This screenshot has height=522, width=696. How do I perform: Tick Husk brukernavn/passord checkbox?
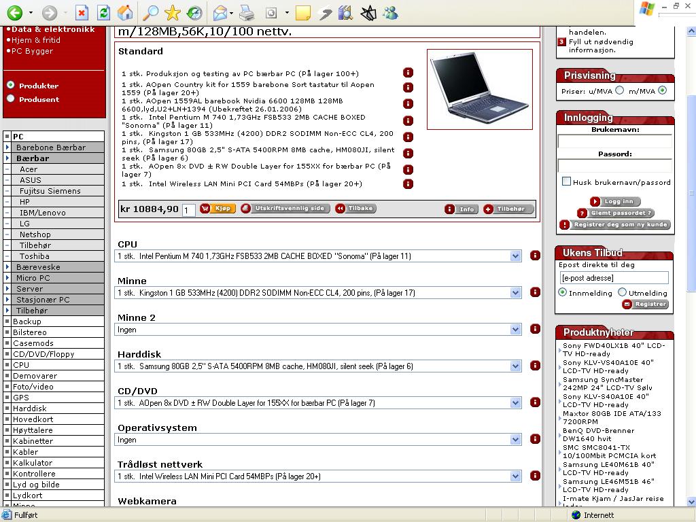pos(566,181)
